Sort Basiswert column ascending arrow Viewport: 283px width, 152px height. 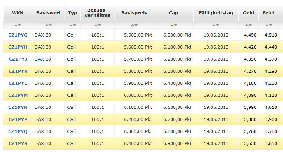[x=47, y=25]
